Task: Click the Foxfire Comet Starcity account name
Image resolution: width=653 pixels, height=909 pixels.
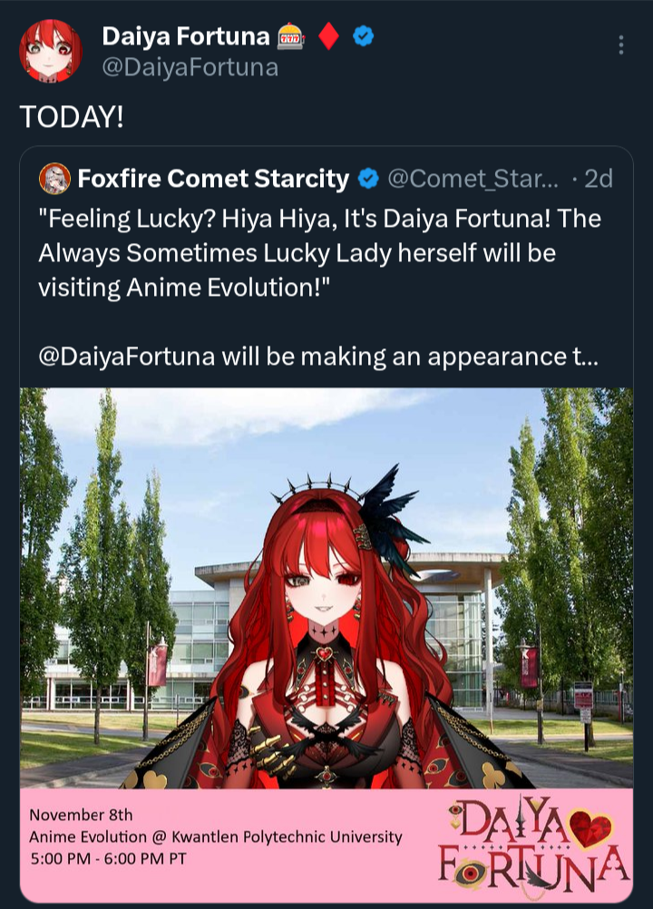Action: 213,179
